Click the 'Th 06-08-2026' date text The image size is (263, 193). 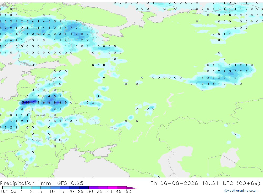[174, 183]
